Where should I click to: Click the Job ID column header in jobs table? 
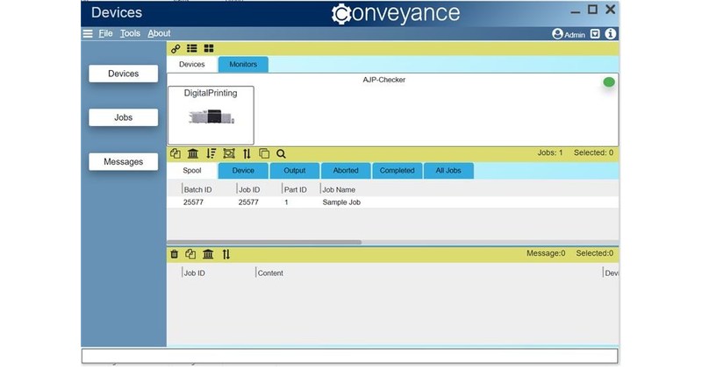point(249,189)
